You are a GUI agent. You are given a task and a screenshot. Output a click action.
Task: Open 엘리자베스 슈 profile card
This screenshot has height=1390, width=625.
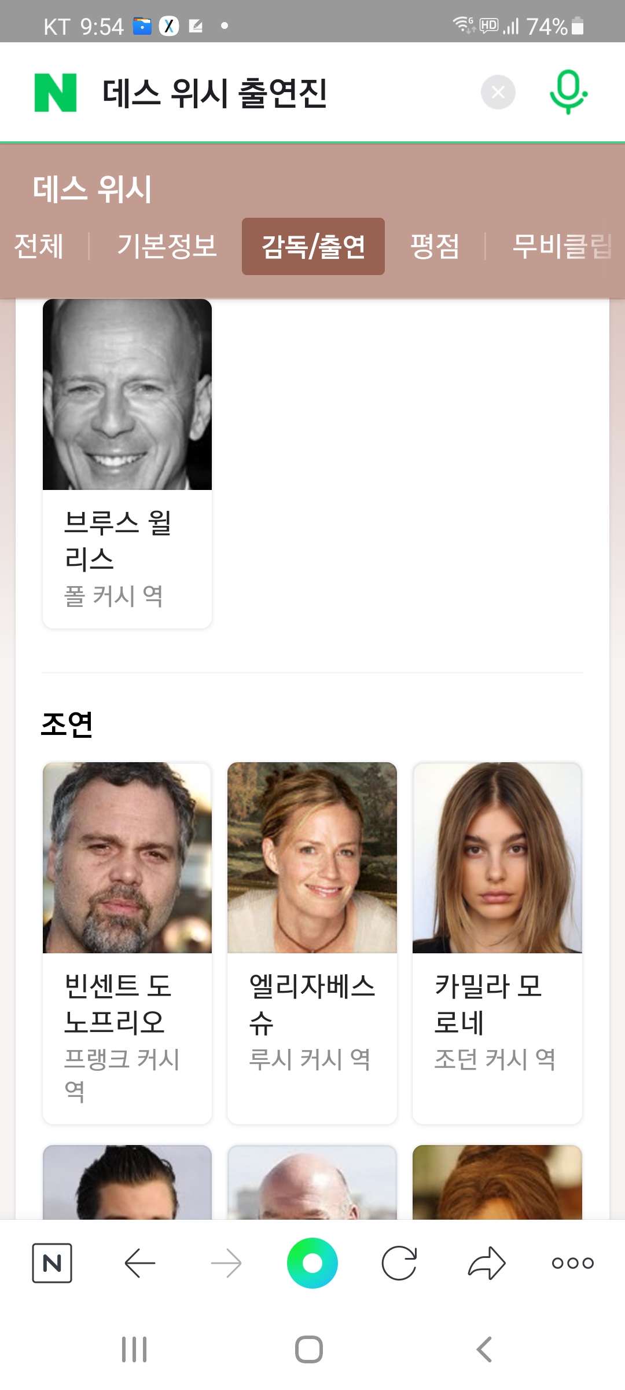pyautogui.click(x=312, y=943)
